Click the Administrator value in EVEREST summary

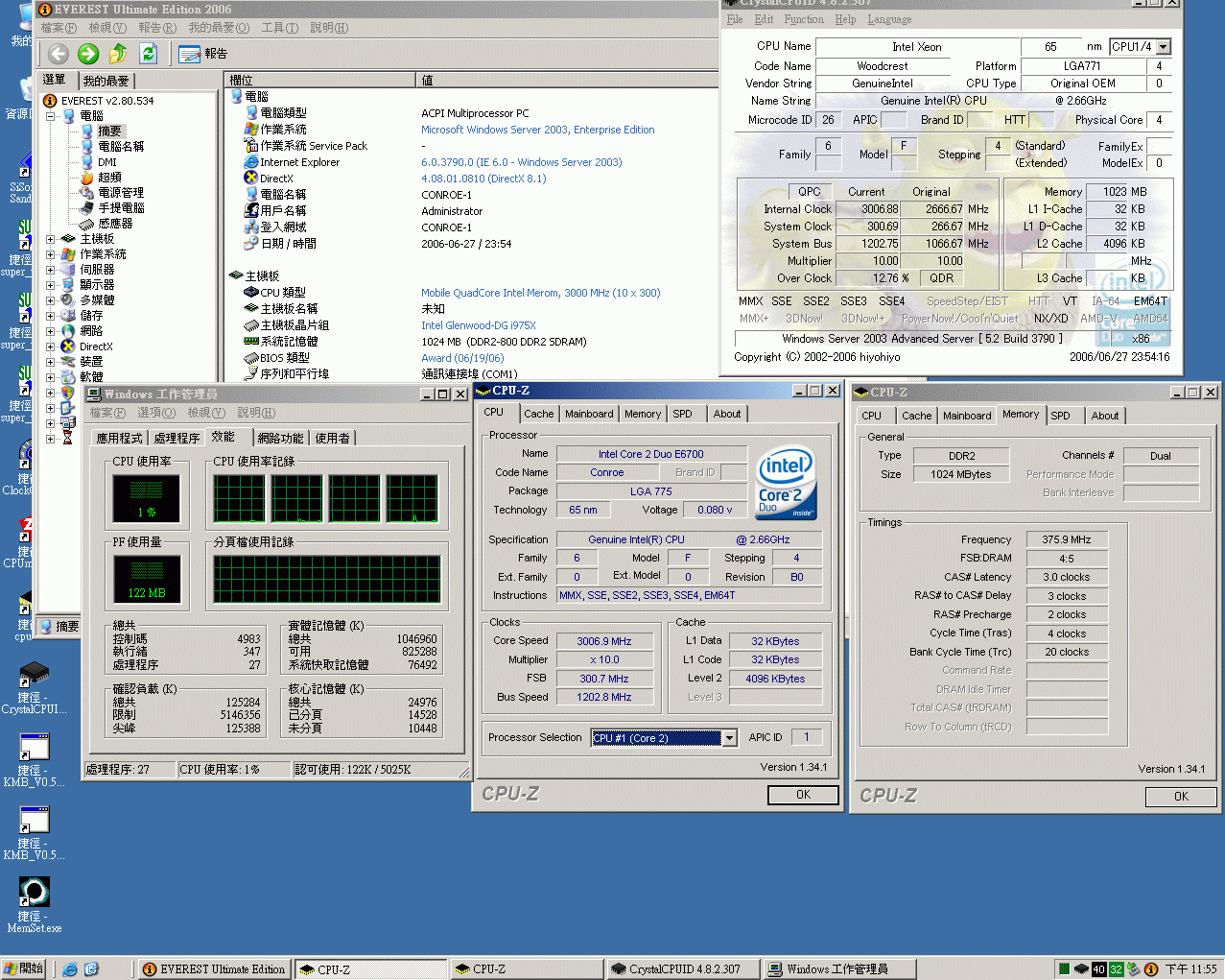[452, 212]
